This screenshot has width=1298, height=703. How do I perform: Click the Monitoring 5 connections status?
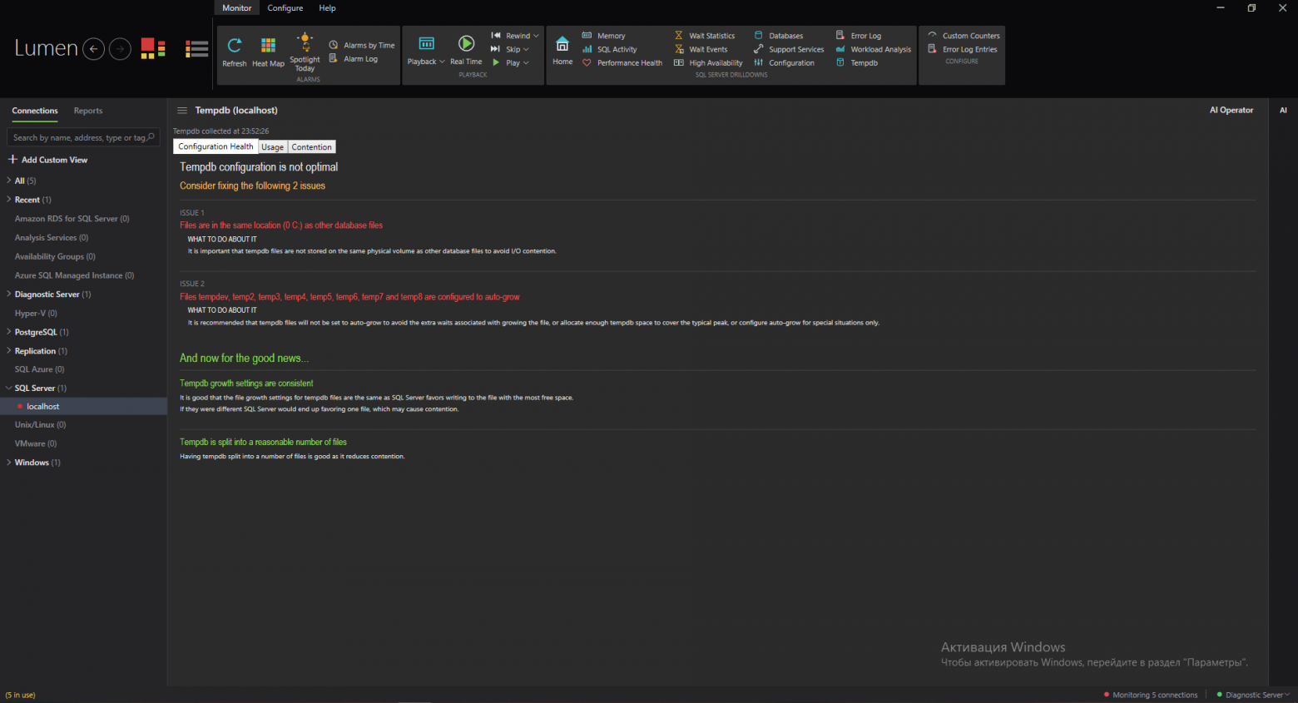(1151, 695)
